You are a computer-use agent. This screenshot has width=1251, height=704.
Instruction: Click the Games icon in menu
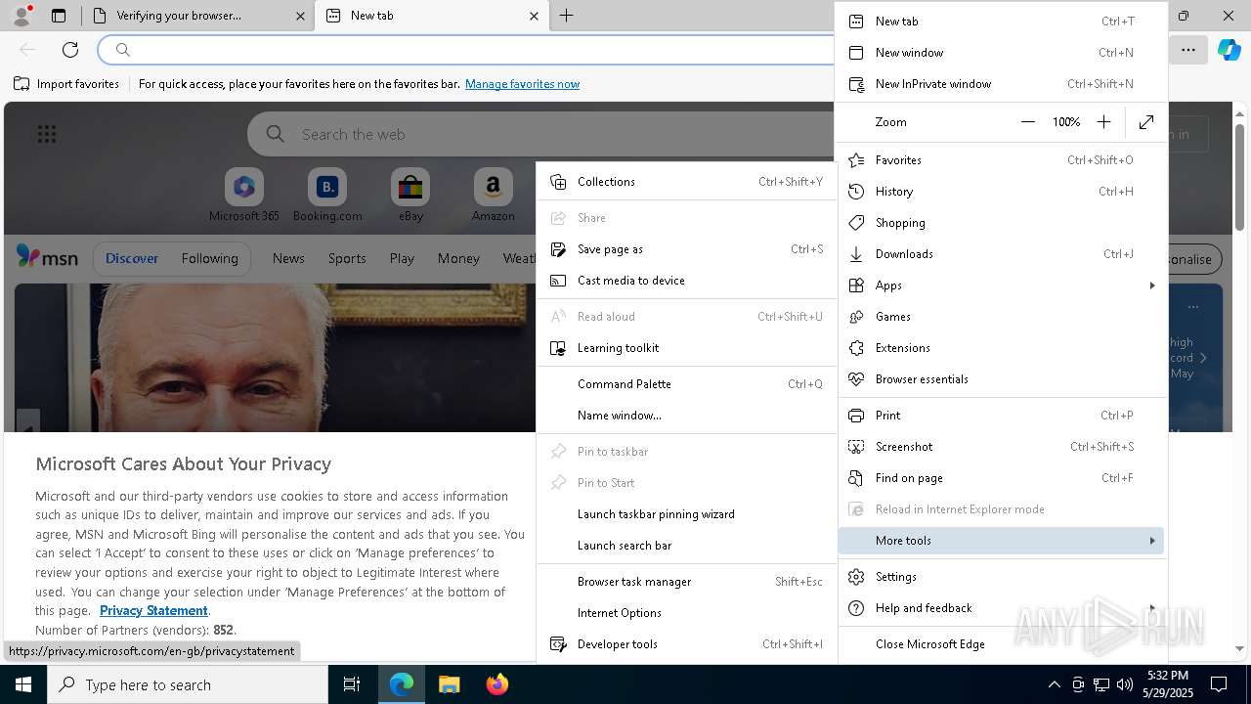(856, 317)
